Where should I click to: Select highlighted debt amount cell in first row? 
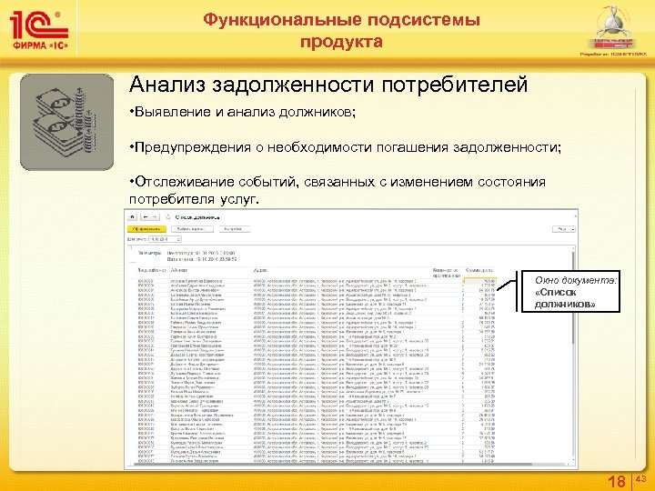point(480,281)
